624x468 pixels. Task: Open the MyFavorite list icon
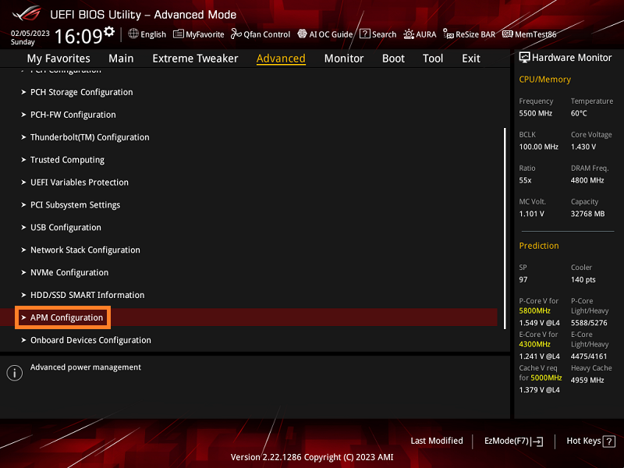click(179, 34)
